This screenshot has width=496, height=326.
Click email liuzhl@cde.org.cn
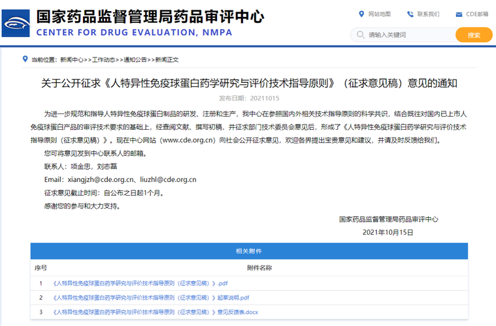pyautogui.click(x=168, y=179)
